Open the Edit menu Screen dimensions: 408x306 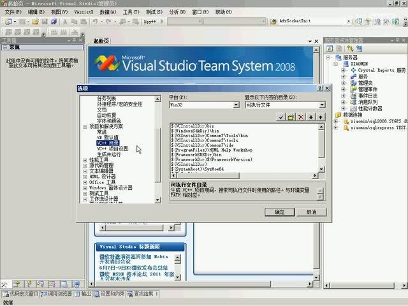[36, 12]
